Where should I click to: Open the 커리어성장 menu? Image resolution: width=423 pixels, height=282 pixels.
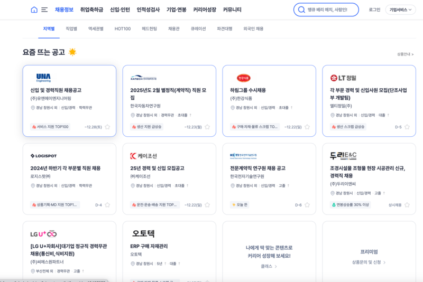click(x=205, y=10)
